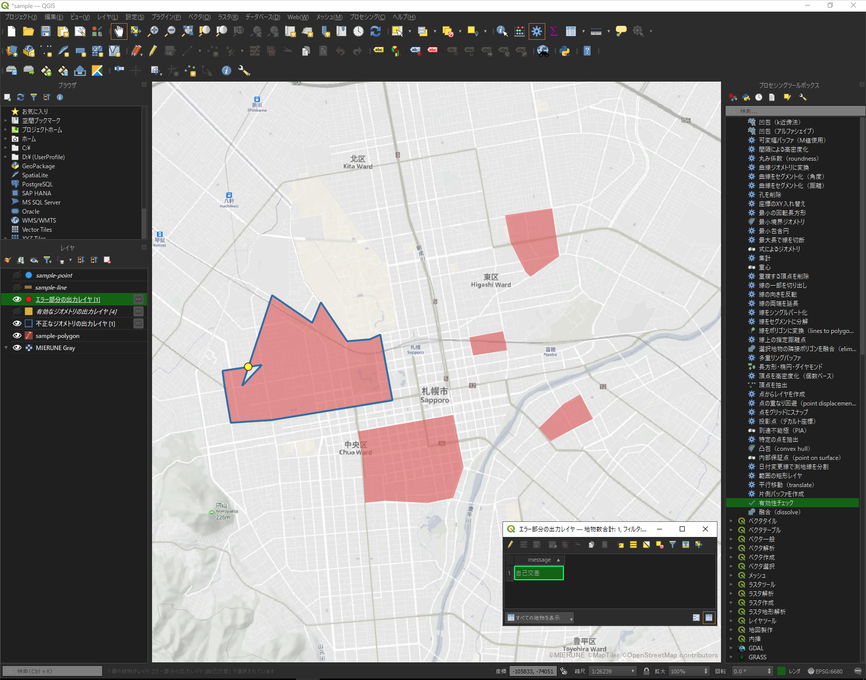Screen dimensions: 866x680
Task: Open the プロセシング menu
Action: (x=368, y=17)
